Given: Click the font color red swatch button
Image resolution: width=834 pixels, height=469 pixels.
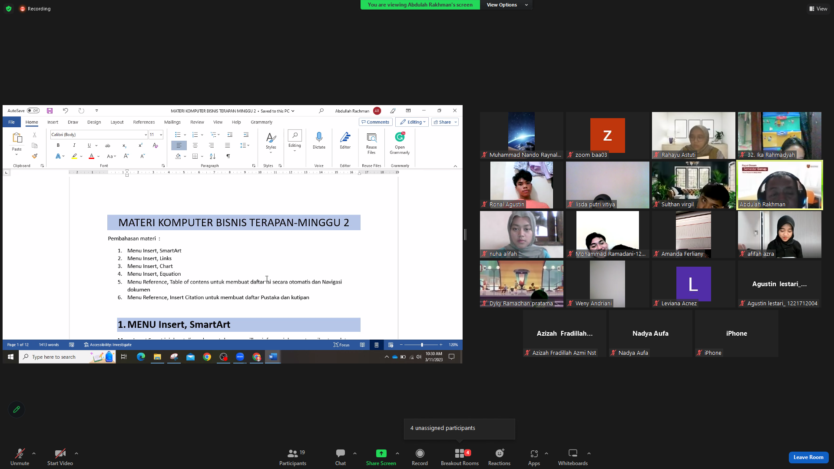Looking at the screenshot, I should (91, 156).
